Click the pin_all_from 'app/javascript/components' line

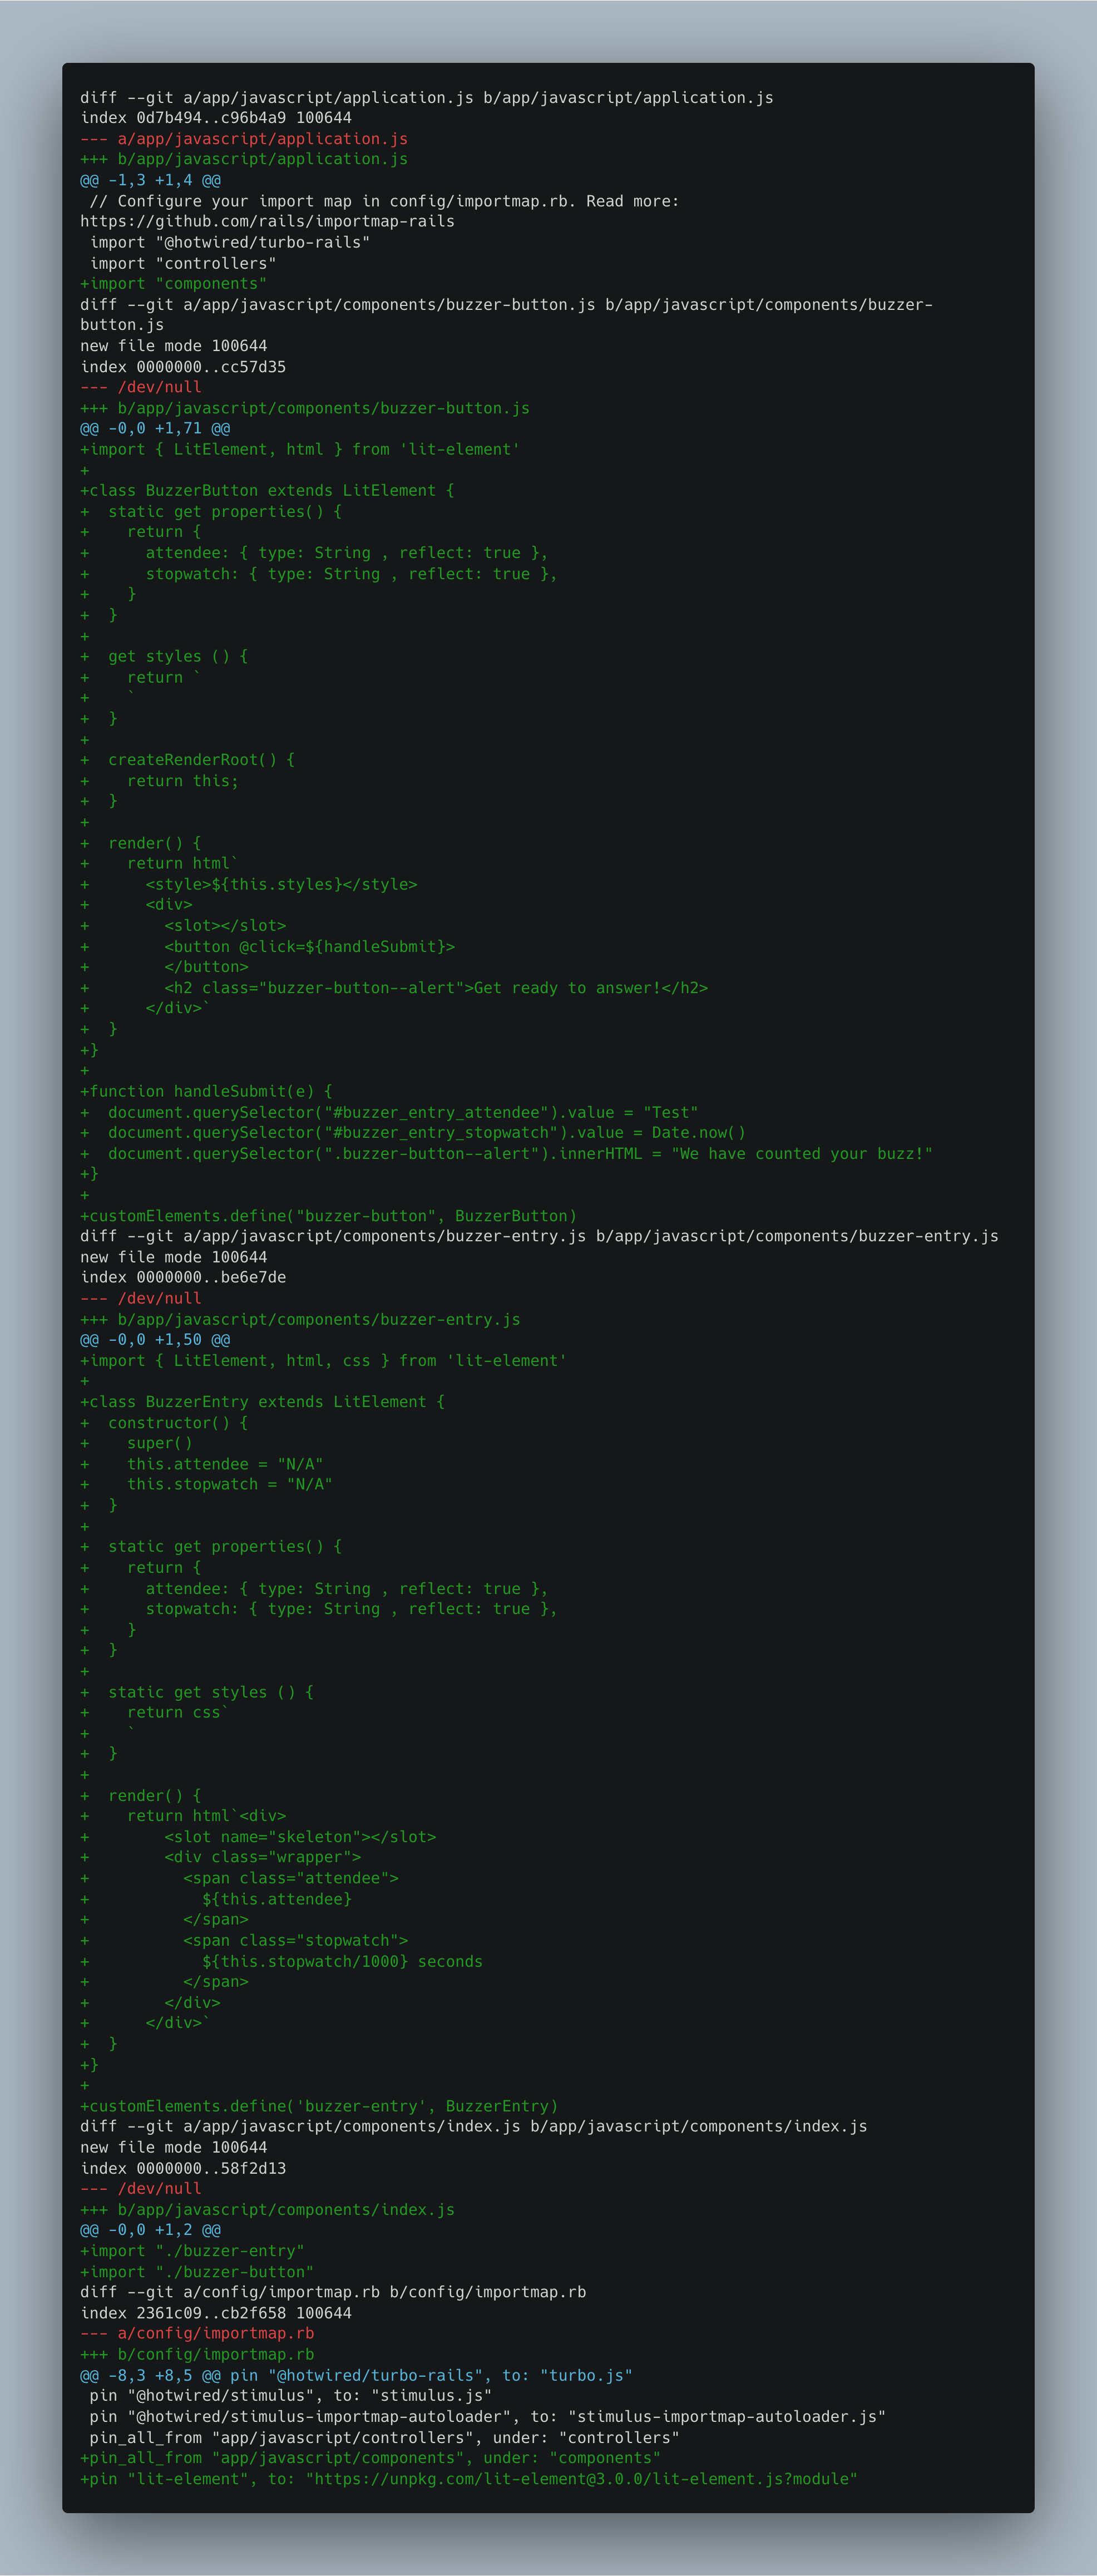tap(370, 2457)
